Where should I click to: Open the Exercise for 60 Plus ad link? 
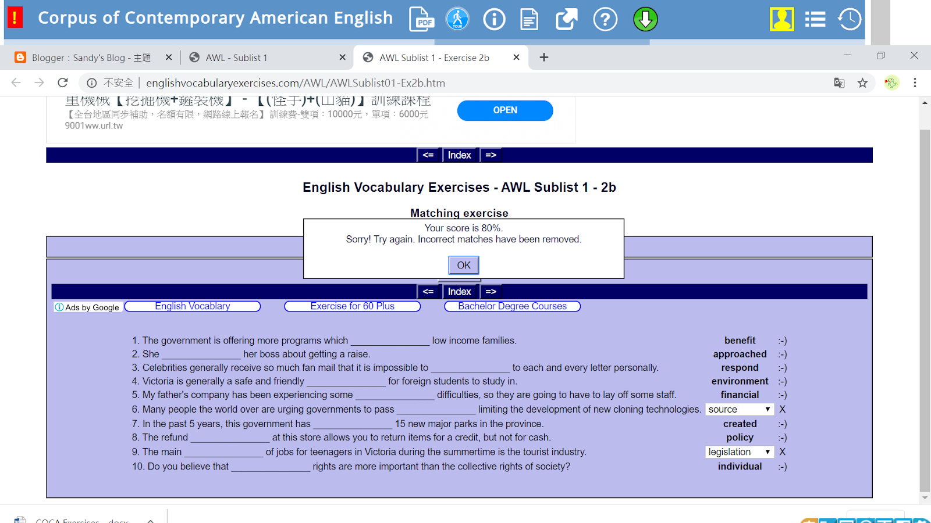pyautogui.click(x=352, y=306)
